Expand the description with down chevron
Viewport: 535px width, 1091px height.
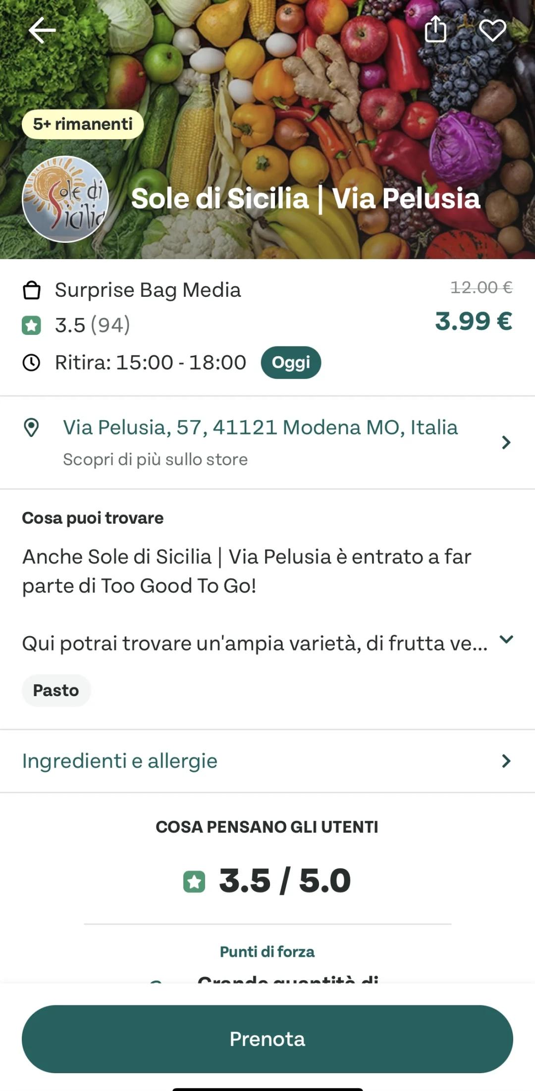pyautogui.click(x=506, y=640)
